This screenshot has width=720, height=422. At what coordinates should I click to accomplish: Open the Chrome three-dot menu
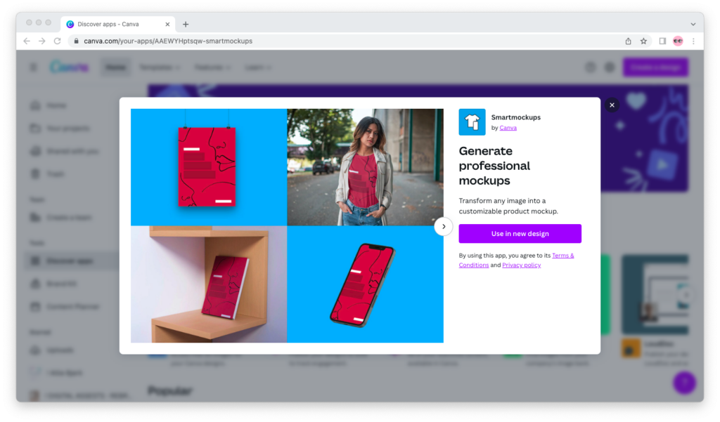(x=693, y=41)
